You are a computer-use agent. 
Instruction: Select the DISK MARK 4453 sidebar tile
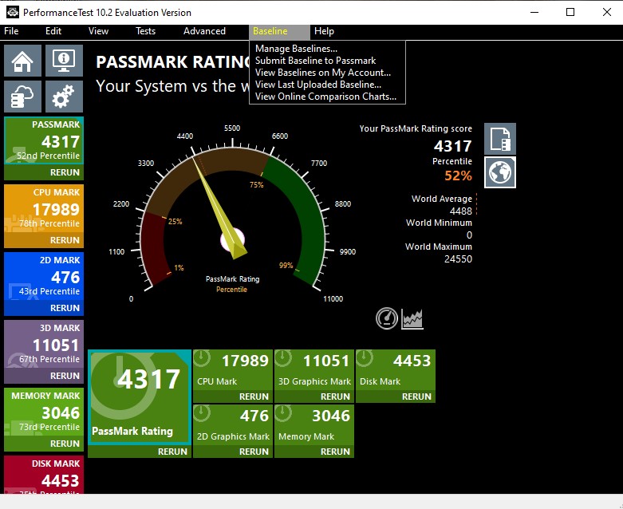coord(44,475)
